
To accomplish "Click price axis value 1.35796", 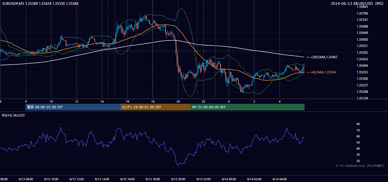I will tap(362, 13).
